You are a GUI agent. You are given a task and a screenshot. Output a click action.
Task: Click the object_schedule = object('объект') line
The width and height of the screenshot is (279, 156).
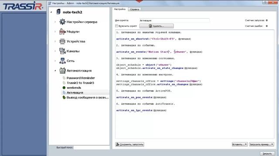pos(144,65)
